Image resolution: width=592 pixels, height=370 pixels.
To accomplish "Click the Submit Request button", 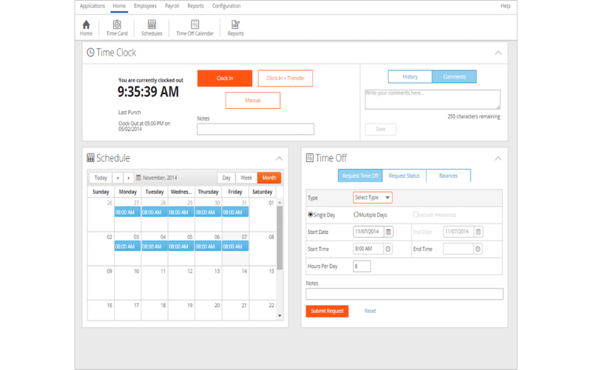I will 326,311.
